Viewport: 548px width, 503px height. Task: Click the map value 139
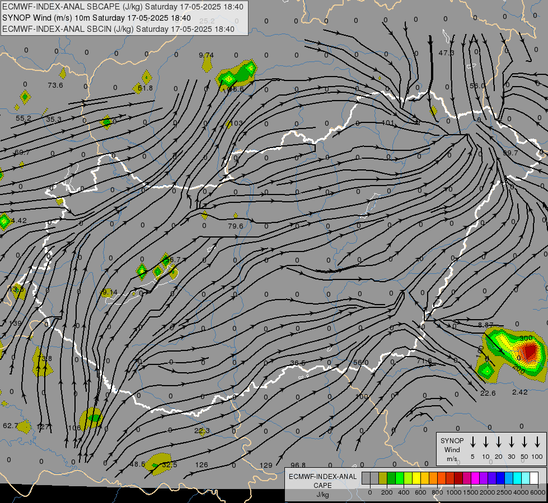point(15,323)
